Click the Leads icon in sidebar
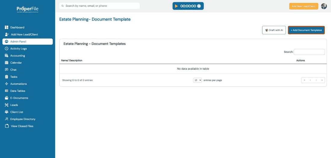 tap(7, 105)
